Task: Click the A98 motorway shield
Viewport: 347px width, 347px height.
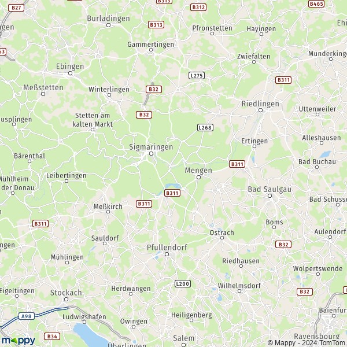Action: [27, 316]
